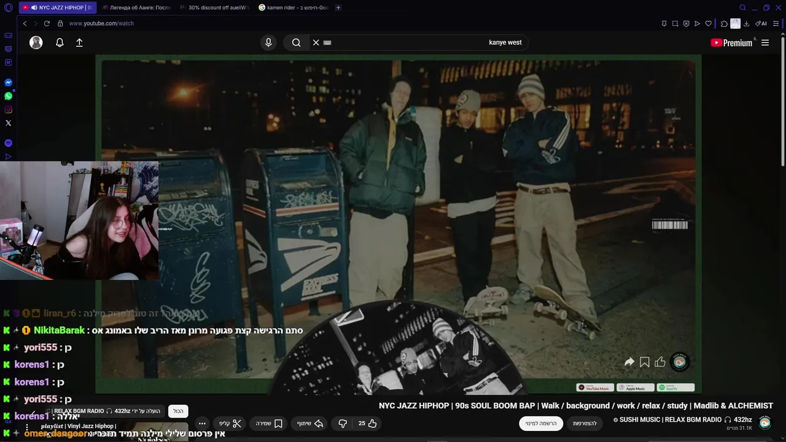This screenshot has width=786, height=442.
Task: Clear the kanye west search text
Action: pos(316,42)
